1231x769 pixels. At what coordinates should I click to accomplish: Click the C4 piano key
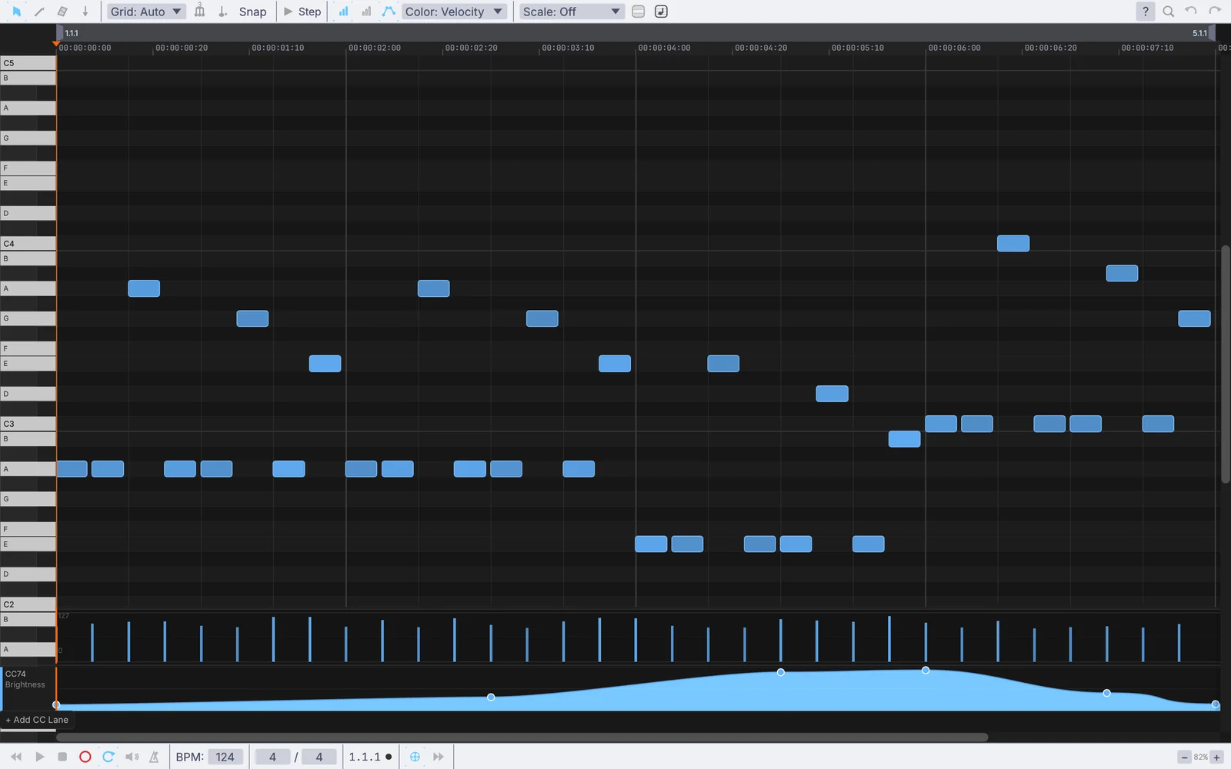tap(28, 243)
